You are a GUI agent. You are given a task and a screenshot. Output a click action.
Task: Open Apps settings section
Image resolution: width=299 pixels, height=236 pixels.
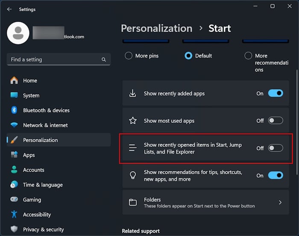click(x=59, y=155)
